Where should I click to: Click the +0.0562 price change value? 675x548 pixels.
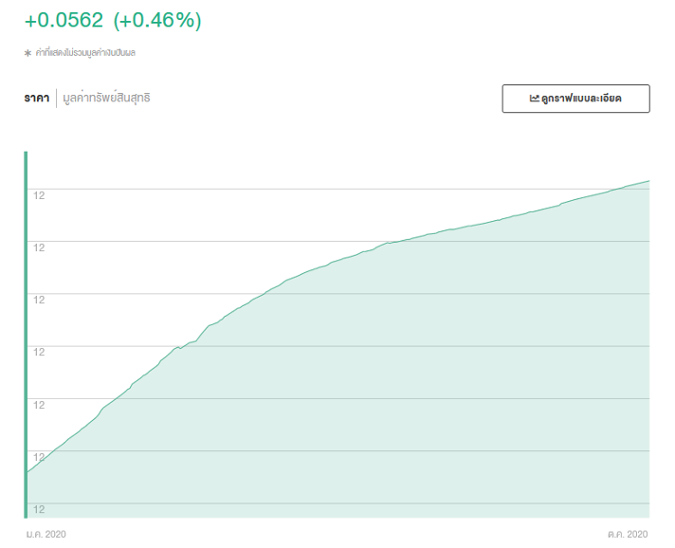click(x=64, y=21)
